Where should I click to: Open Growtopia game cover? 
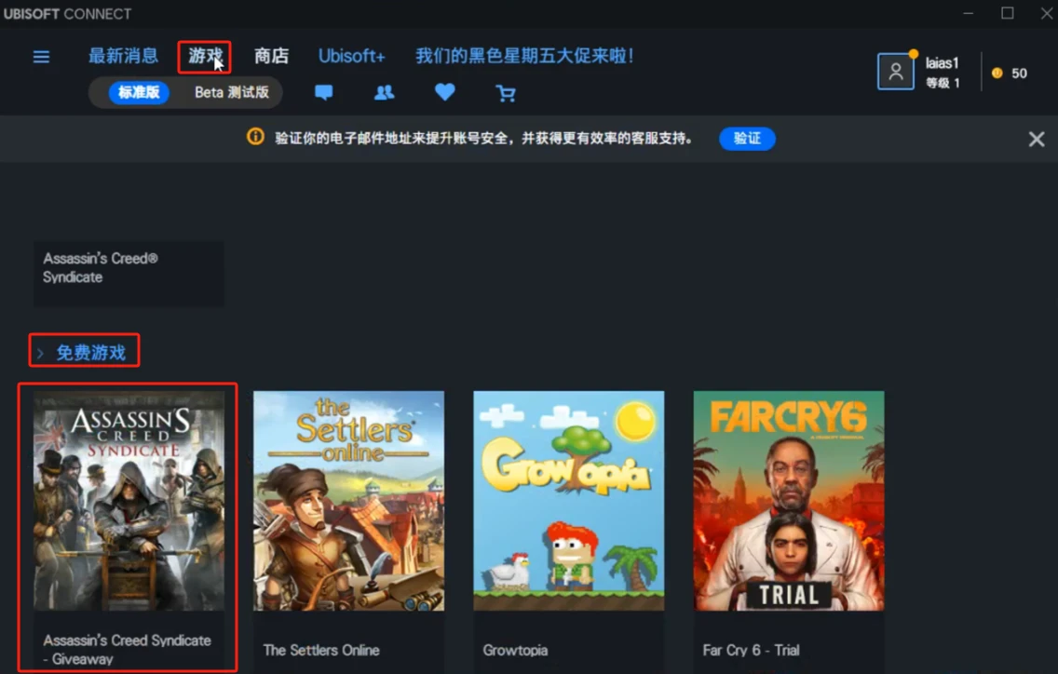(569, 501)
